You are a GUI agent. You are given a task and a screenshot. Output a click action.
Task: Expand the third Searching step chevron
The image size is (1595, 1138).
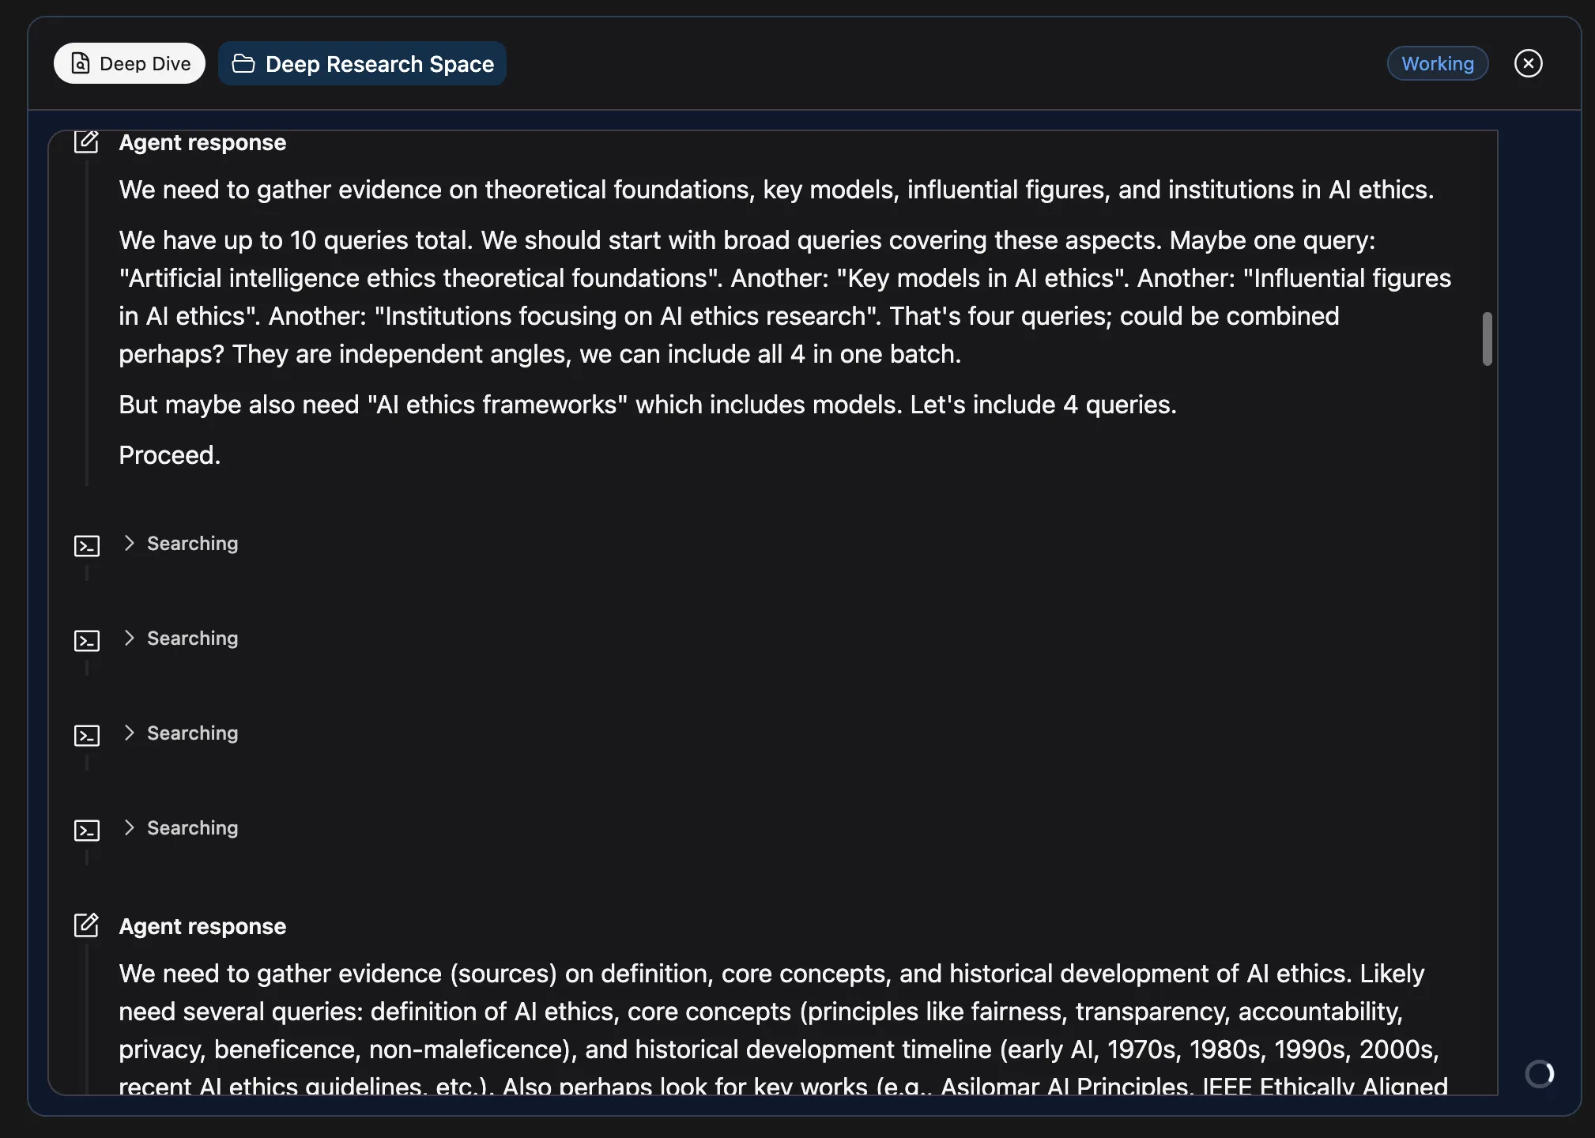(x=130, y=733)
